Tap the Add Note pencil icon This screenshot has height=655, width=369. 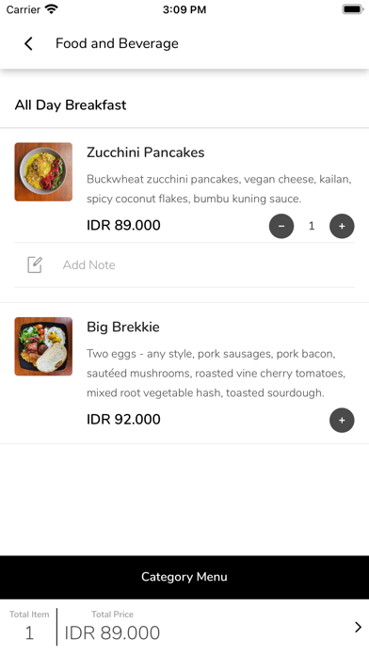(x=35, y=264)
